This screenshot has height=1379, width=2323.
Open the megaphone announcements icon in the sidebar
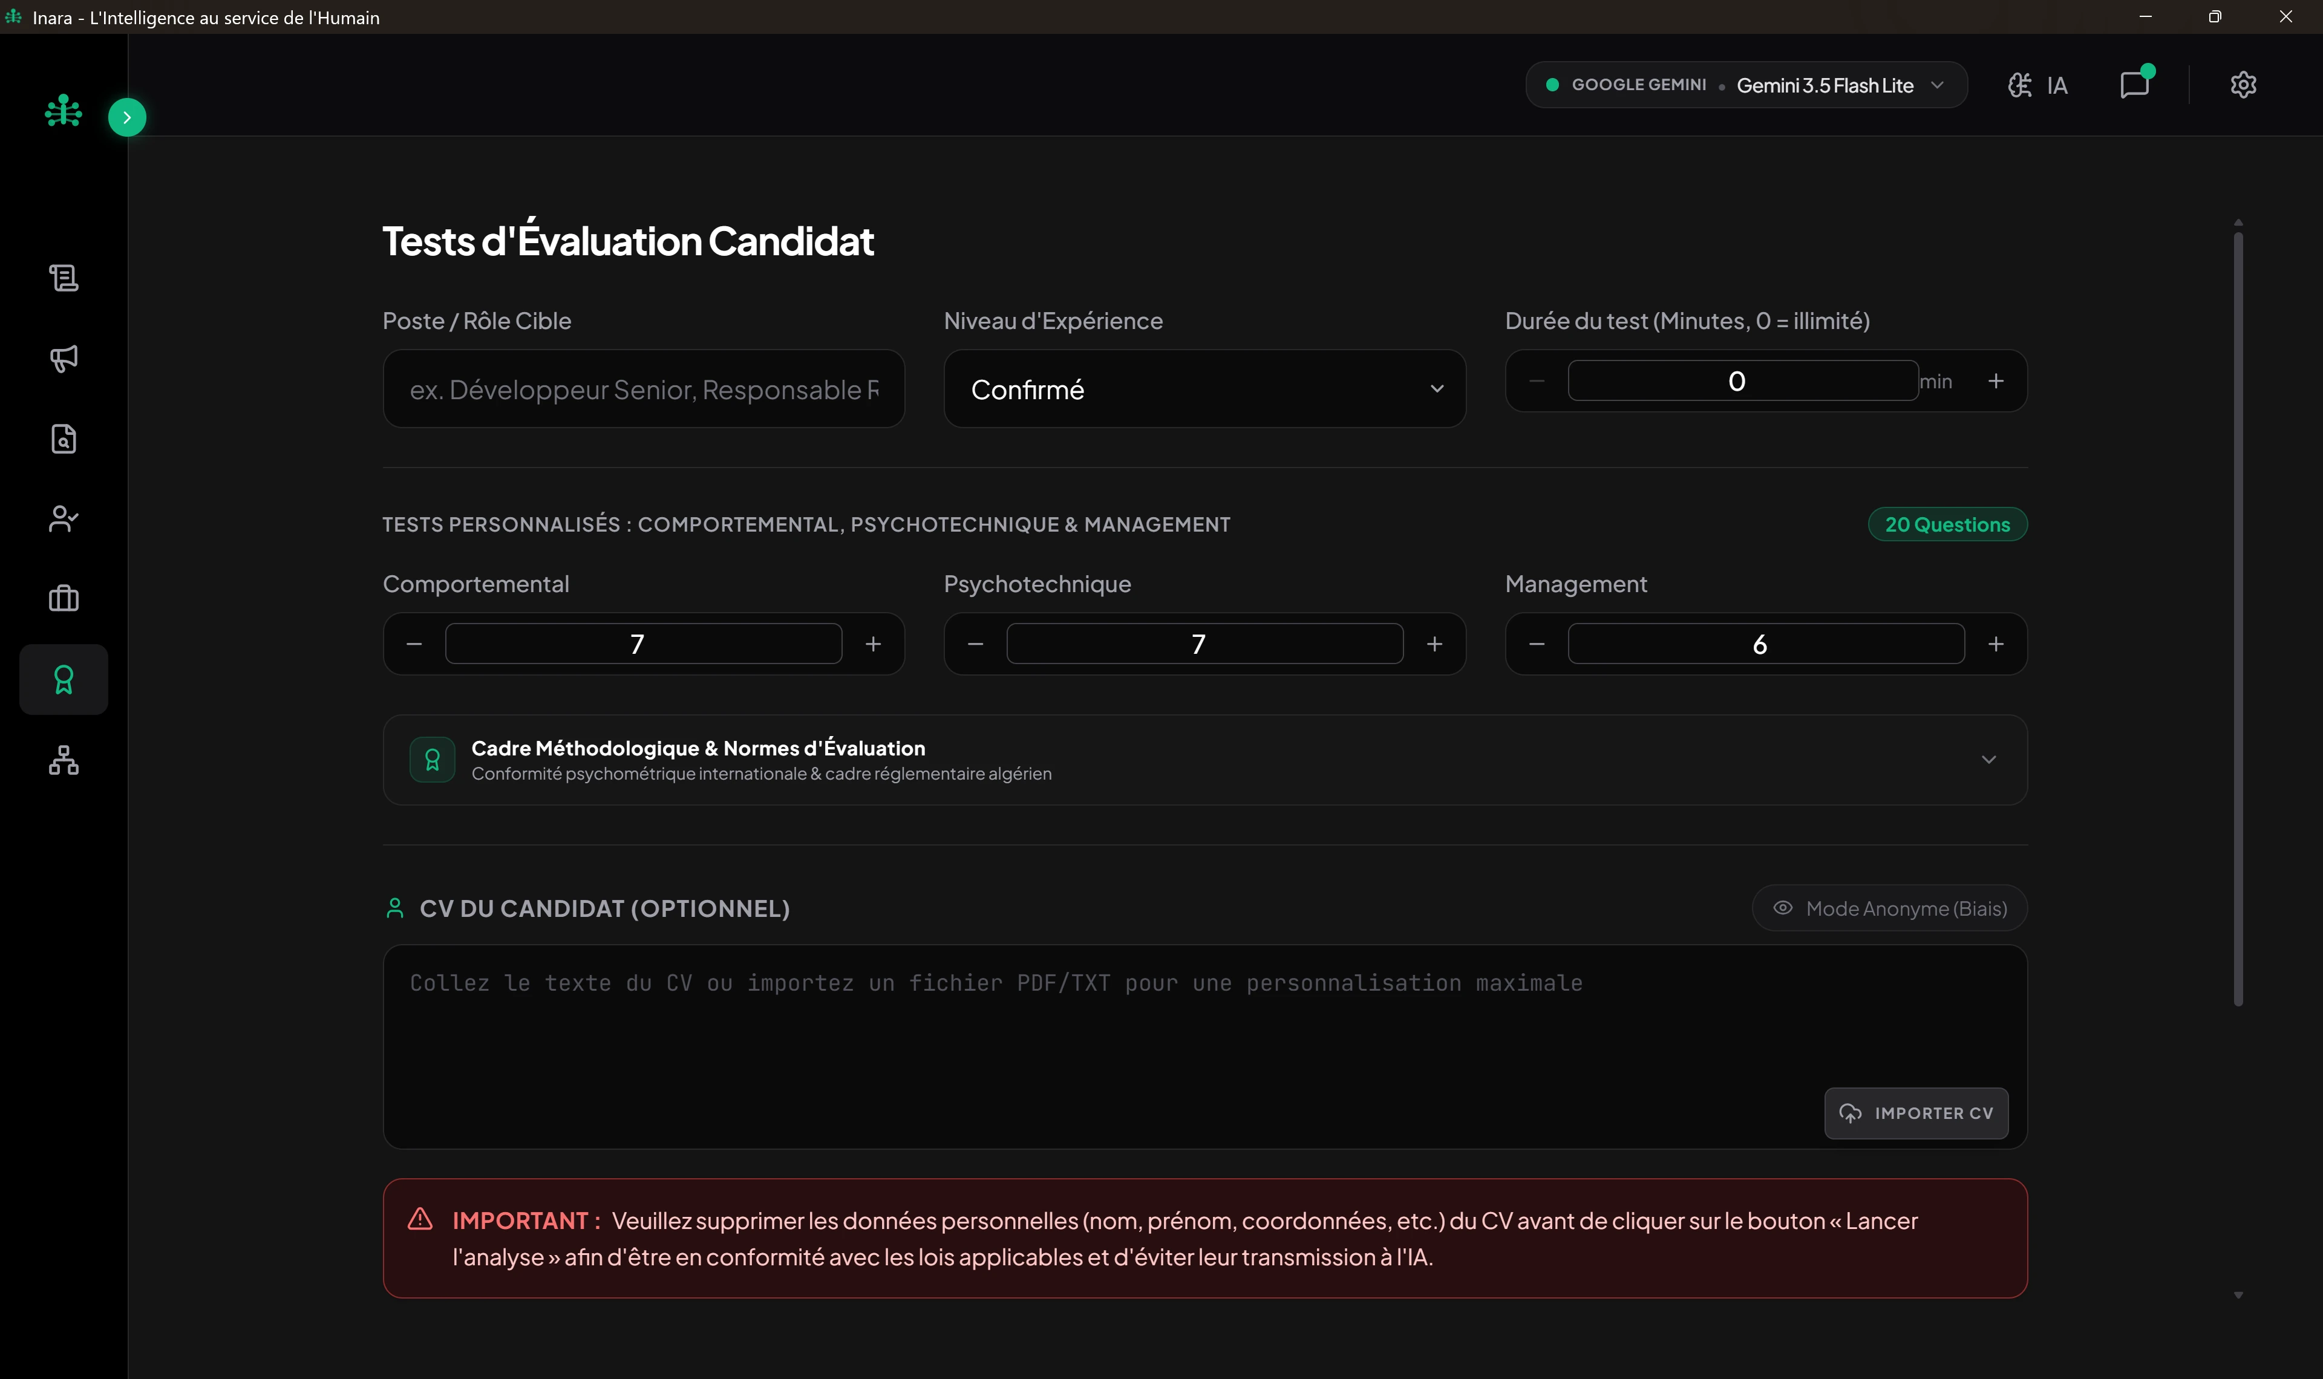[63, 358]
